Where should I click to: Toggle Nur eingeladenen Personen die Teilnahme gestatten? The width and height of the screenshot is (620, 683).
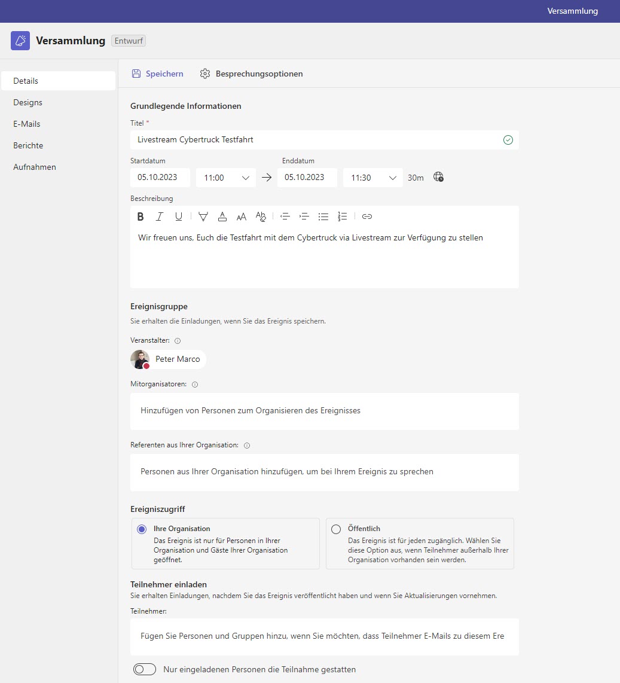click(x=145, y=669)
